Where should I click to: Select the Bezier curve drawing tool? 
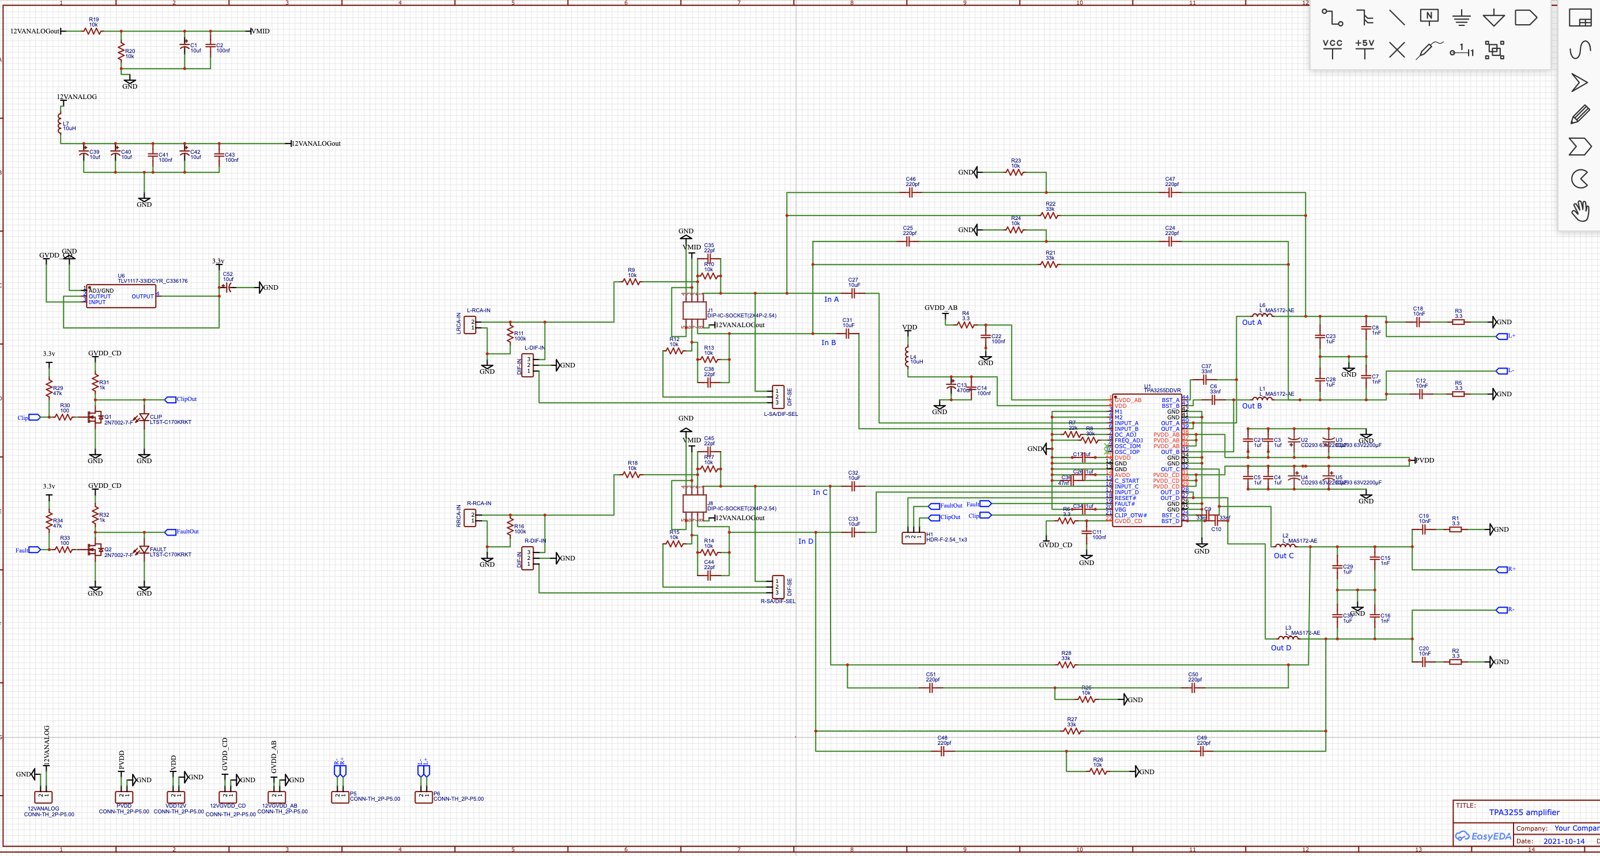1580,50
